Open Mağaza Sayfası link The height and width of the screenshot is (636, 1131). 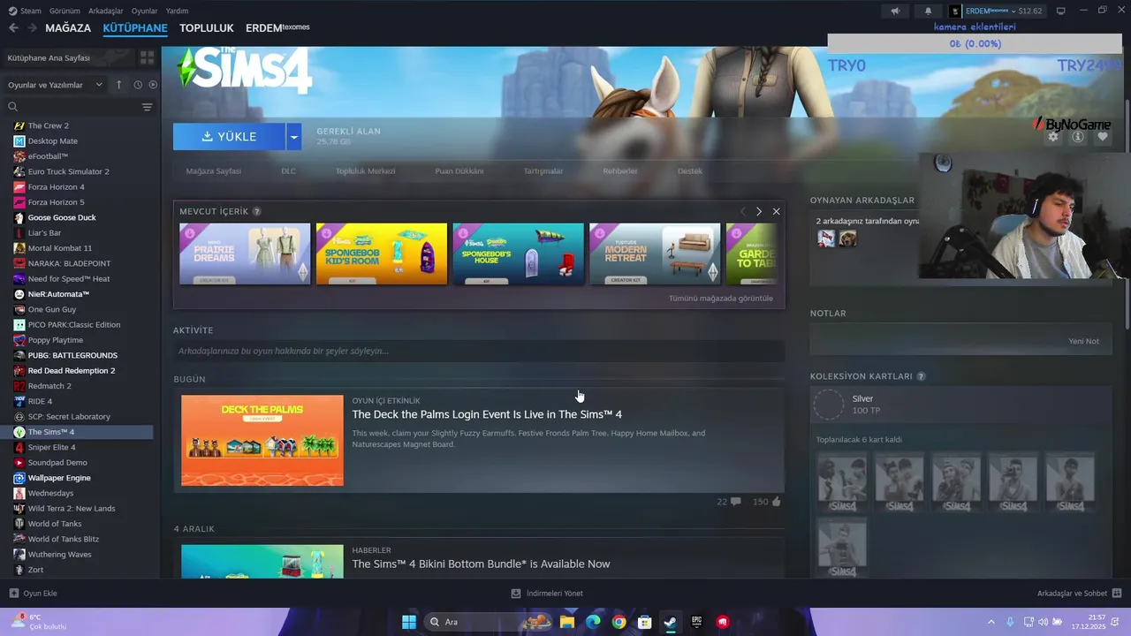tap(213, 171)
